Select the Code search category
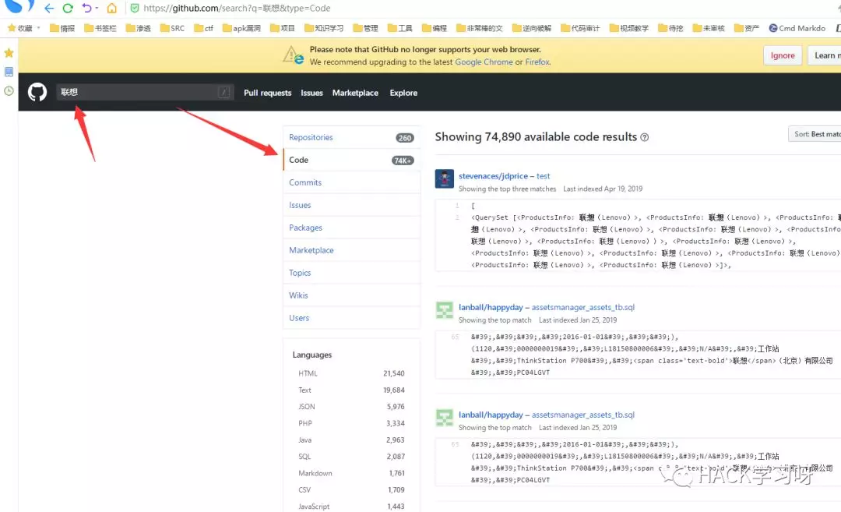The image size is (841, 512). click(x=351, y=160)
